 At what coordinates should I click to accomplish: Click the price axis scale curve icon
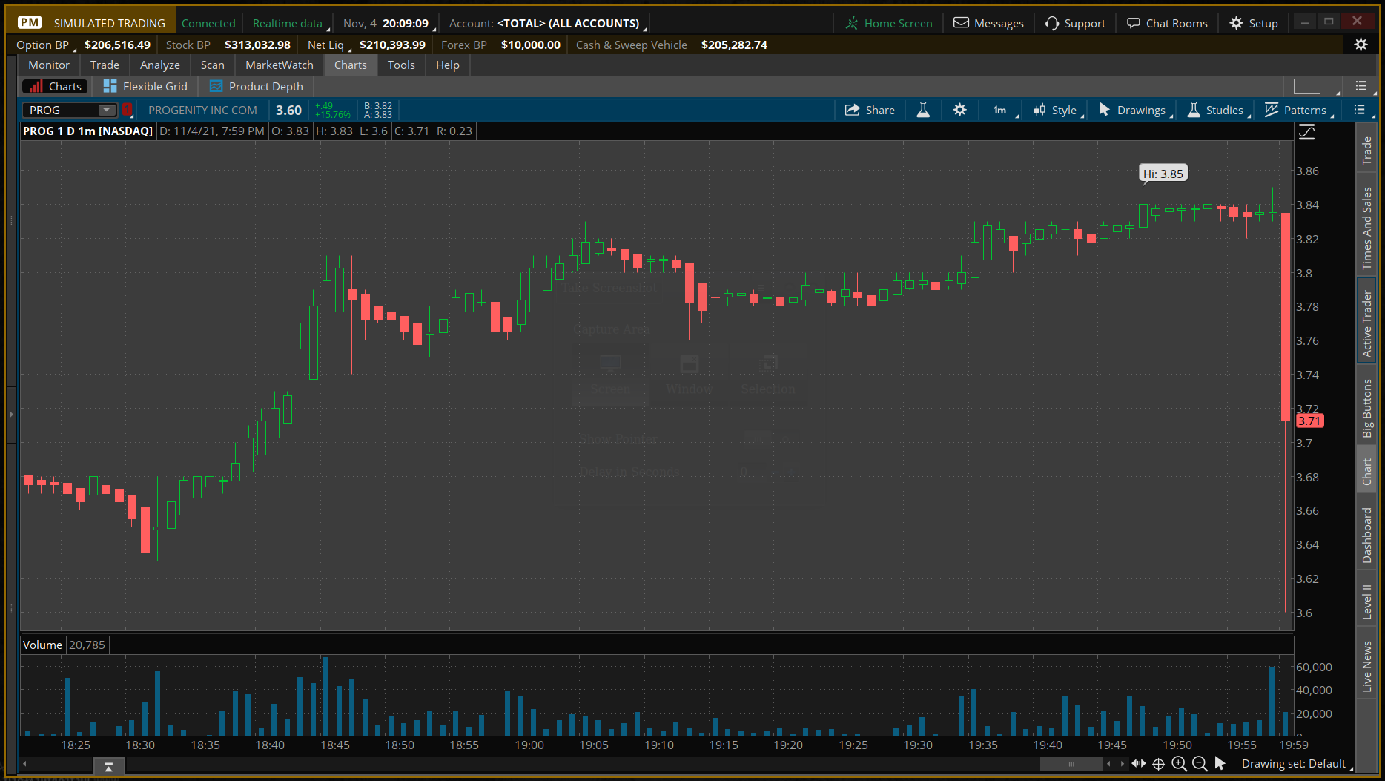tap(1306, 132)
